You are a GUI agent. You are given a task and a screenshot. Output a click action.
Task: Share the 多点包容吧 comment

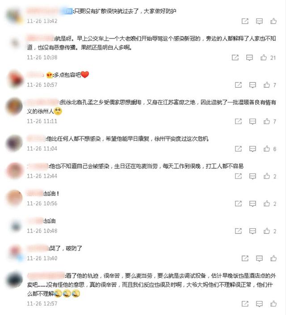coord(238,85)
